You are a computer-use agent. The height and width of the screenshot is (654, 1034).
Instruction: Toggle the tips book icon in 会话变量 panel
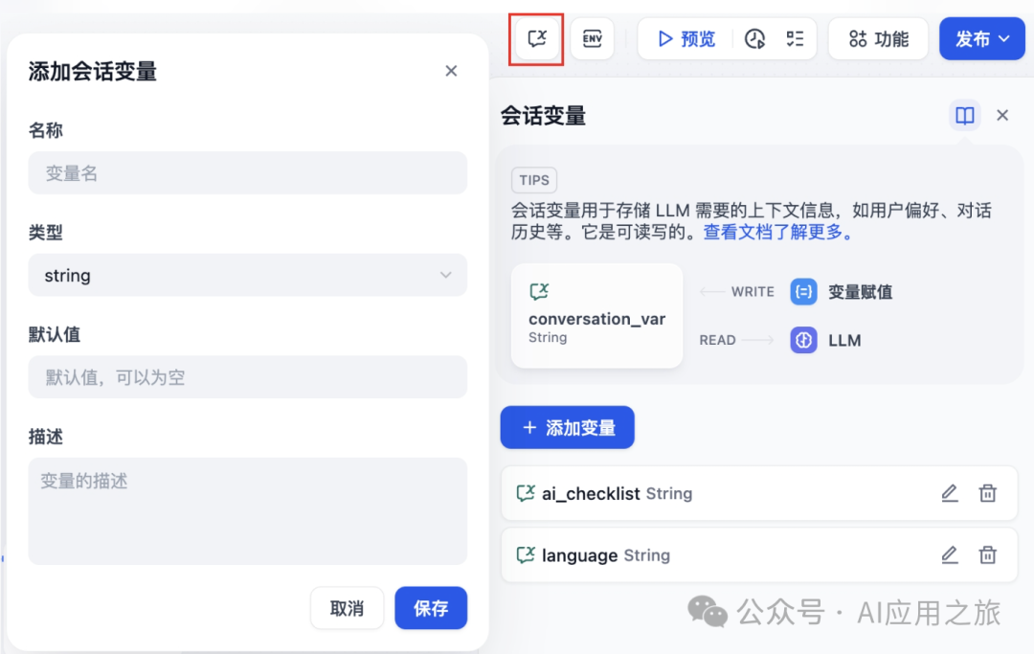[x=965, y=115]
